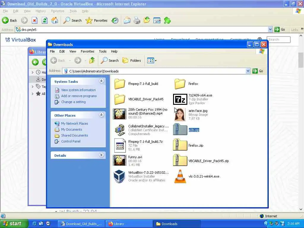Open My Documents link
304x228 pixels.
(72, 129)
